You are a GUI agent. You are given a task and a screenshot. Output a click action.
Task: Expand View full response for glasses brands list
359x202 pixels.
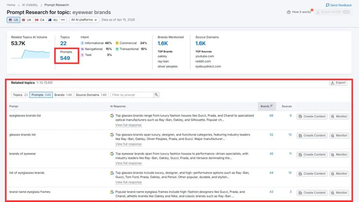tap(128, 144)
